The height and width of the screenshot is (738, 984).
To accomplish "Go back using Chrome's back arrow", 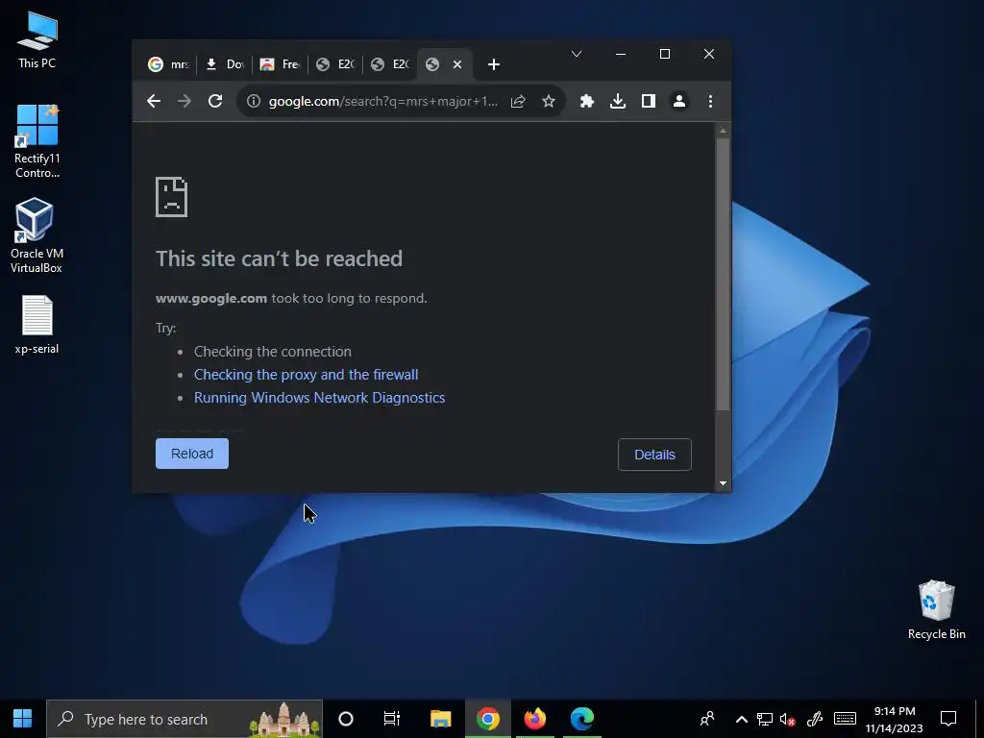I will click(x=154, y=101).
